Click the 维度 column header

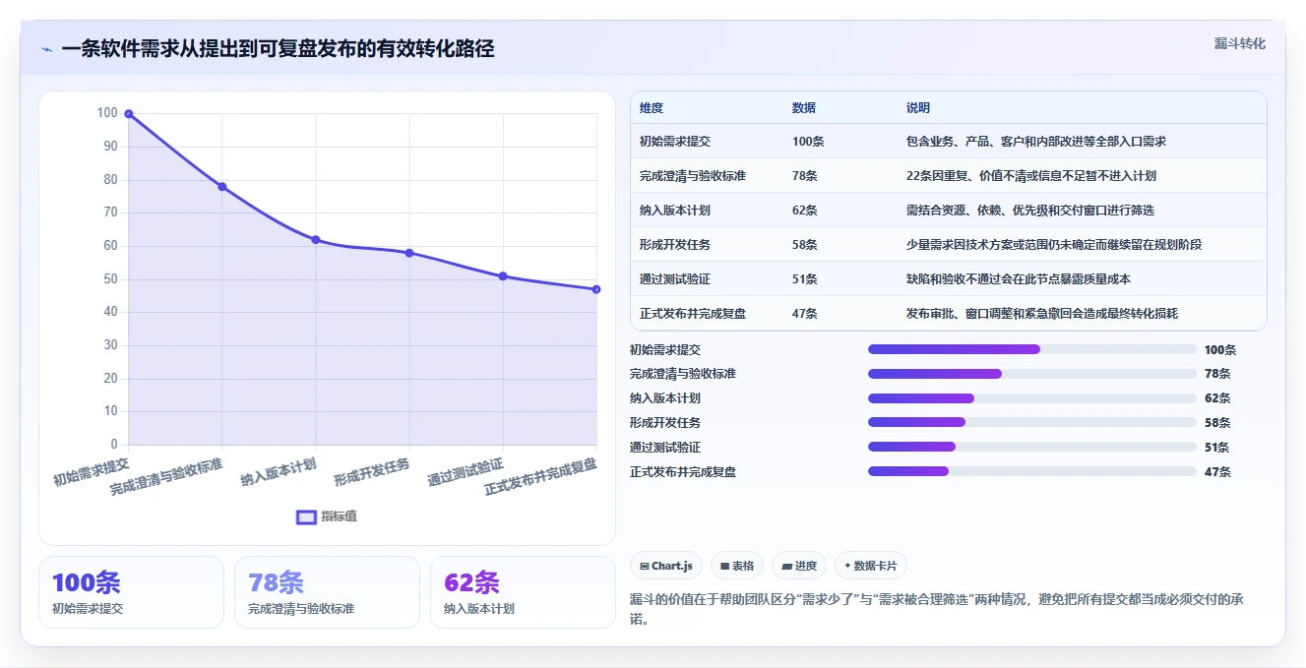[652, 108]
